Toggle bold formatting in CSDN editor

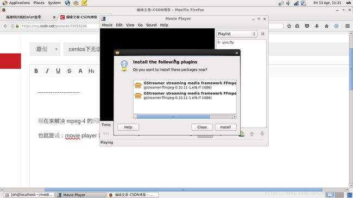pyautogui.click(x=36, y=71)
